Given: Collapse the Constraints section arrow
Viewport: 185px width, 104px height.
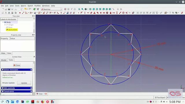Looking at the screenshot, I should [31, 92].
